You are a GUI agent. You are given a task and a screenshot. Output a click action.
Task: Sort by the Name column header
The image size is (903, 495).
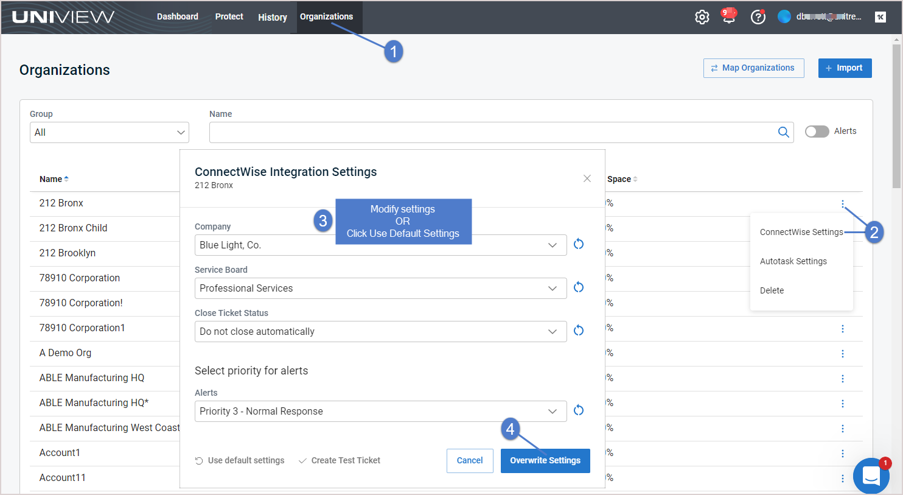click(x=54, y=179)
